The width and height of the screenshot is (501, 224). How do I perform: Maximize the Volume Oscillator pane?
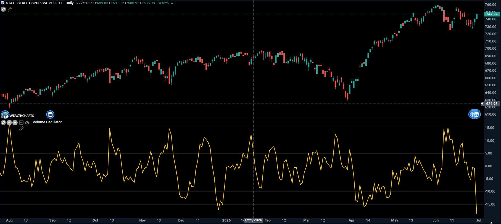pyautogui.click(x=3, y=122)
